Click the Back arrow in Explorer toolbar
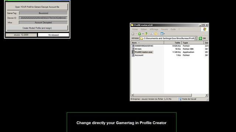Screen dimensions: 236x132 133,34
